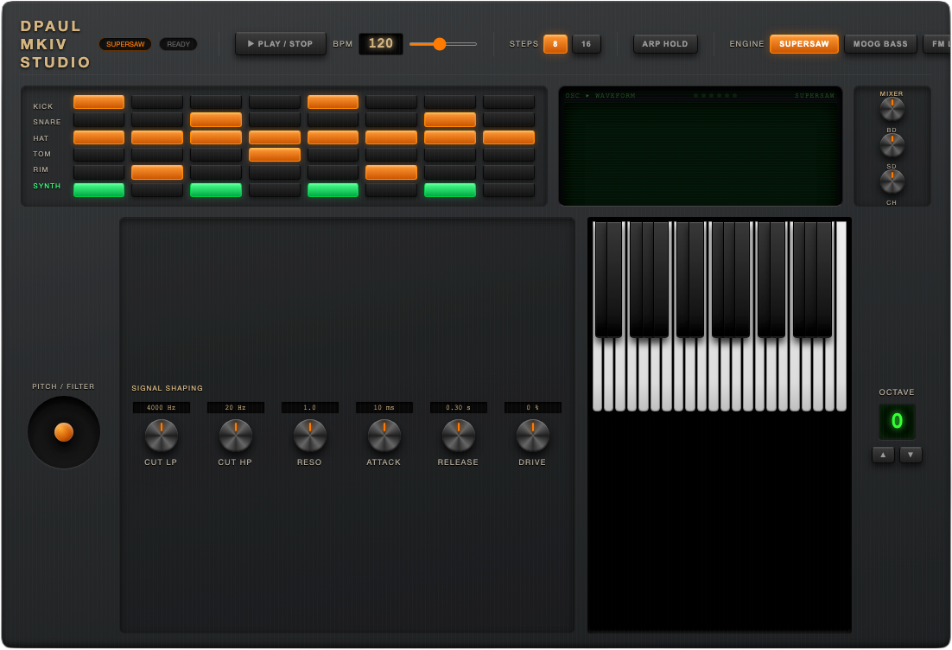This screenshot has height=650, width=952.
Task: Toggle the KICK row's fifth step
Action: click(x=333, y=102)
